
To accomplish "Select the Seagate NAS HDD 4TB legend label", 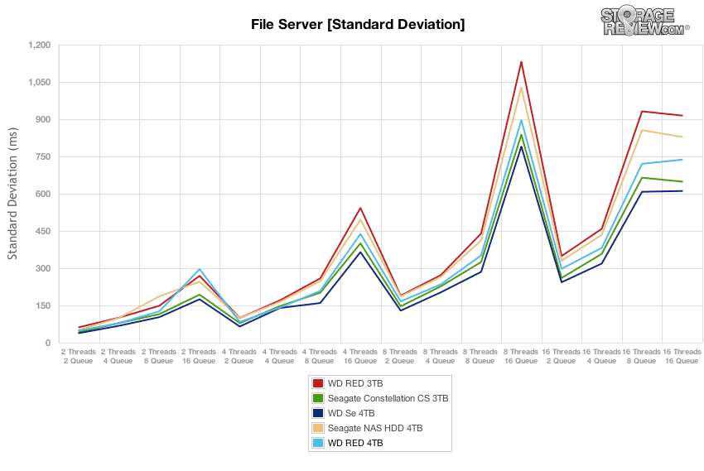I will click(375, 428).
